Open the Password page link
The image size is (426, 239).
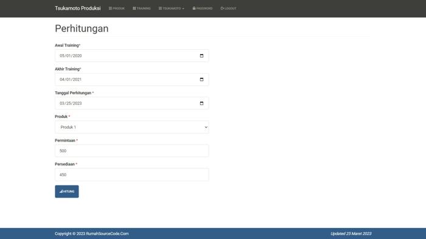click(x=203, y=9)
